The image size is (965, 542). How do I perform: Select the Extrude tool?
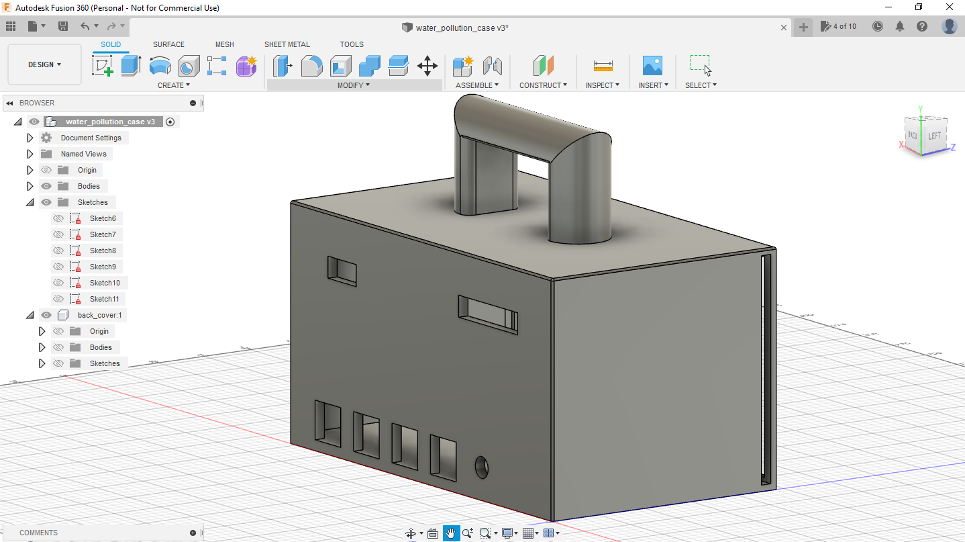[130, 65]
